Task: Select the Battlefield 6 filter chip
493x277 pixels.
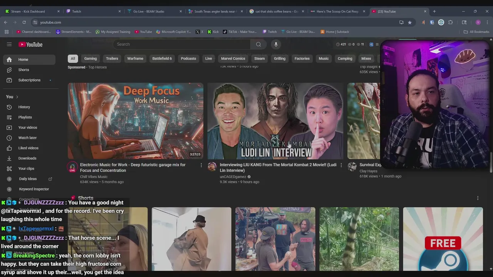Action: (x=162, y=58)
